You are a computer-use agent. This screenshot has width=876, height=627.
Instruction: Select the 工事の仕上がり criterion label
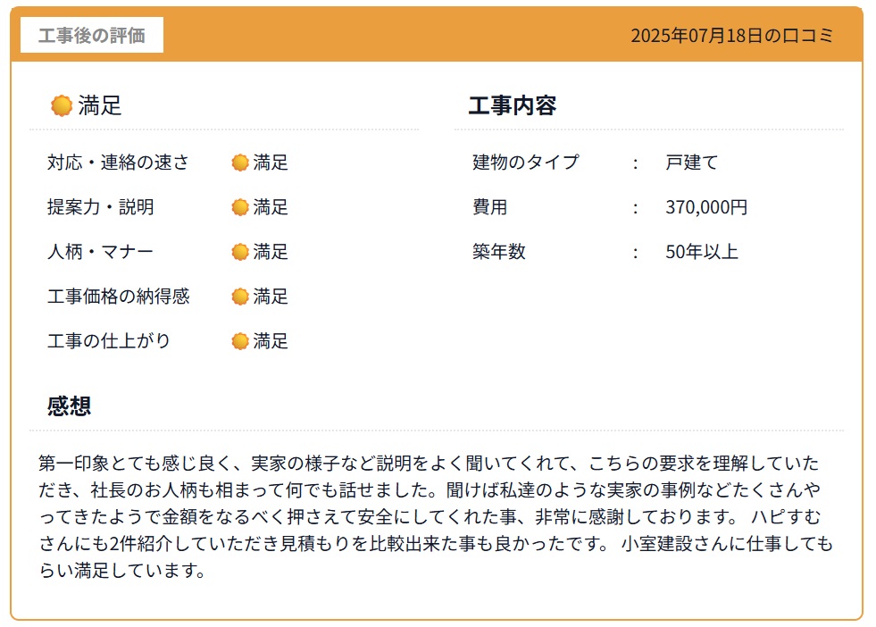tap(109, 341)
